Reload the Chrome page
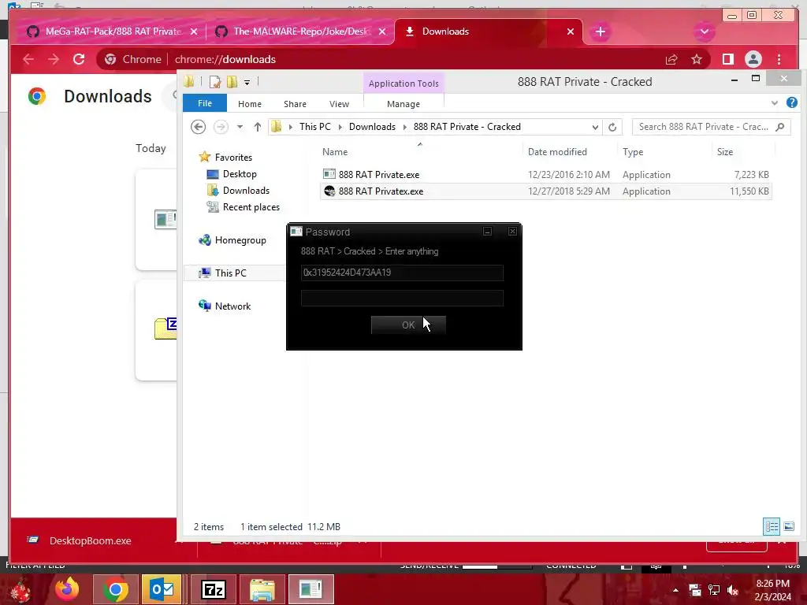Image resolution: width=807 pixels, height=605 pixels. pos(79,59)
